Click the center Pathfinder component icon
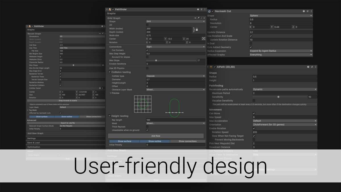 tap(110, 9)
